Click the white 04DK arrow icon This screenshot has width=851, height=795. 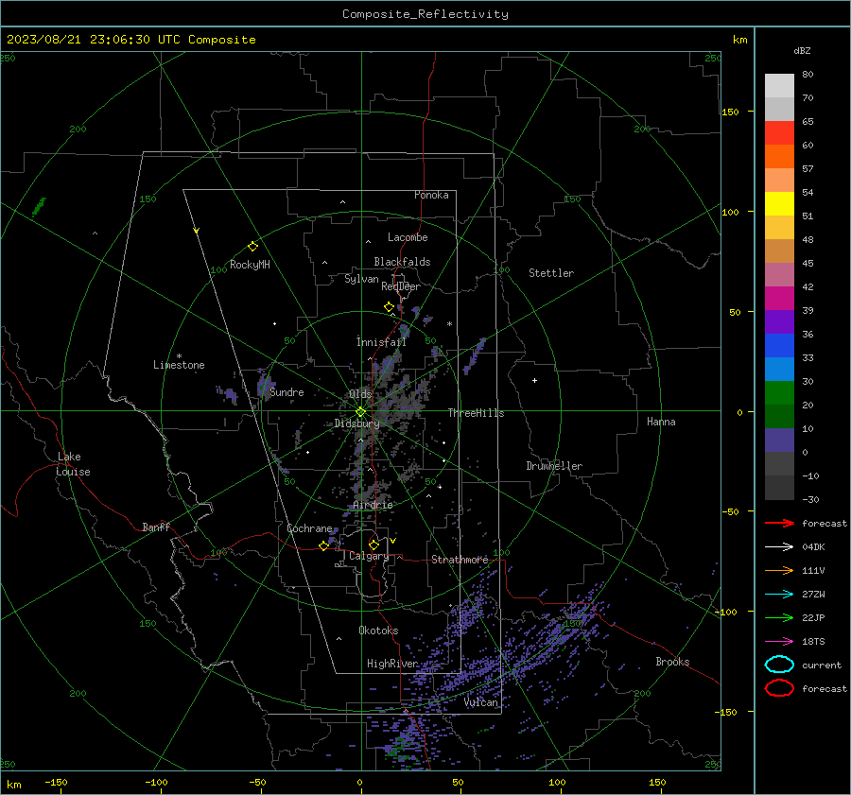[779, 546]
